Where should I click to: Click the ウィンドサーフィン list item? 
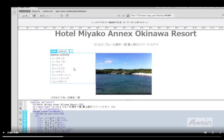click(61, 75)
